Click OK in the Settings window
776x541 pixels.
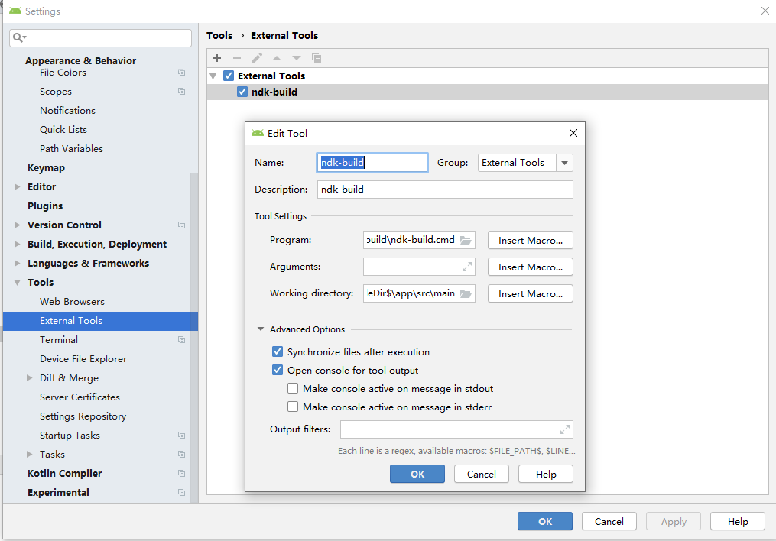tap(545, 521)
